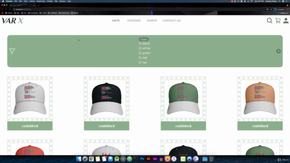This screenshot has width=290, height=163.
Task: Open a new Chrome tab
Action: tap(39, 5)
